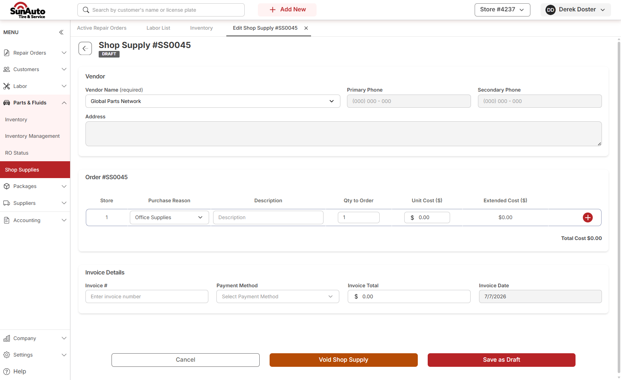Click the Address text area

click(x=344, y=134)
